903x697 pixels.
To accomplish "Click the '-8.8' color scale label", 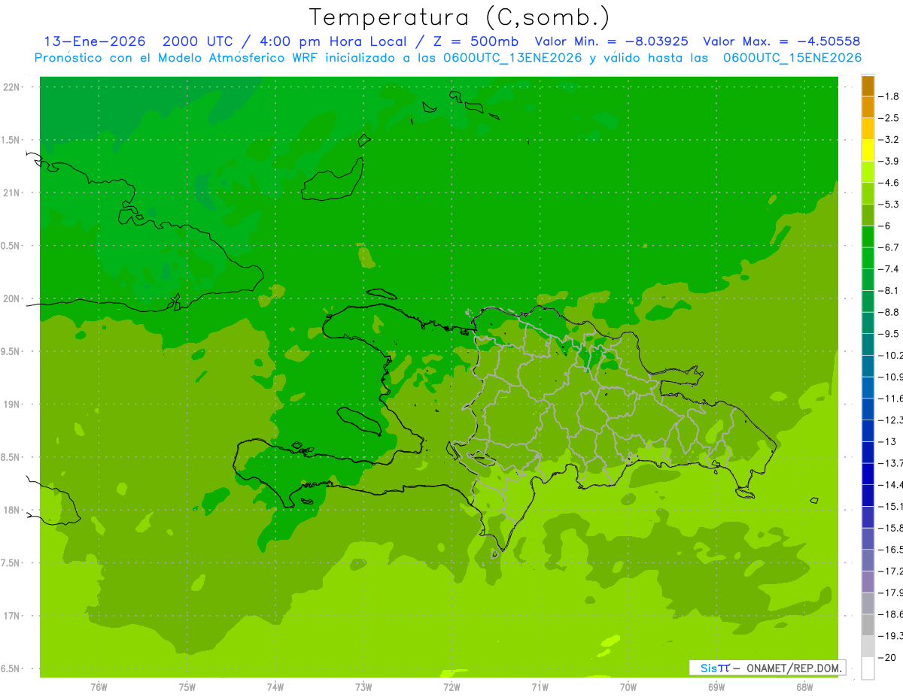I will click(889, 312).
